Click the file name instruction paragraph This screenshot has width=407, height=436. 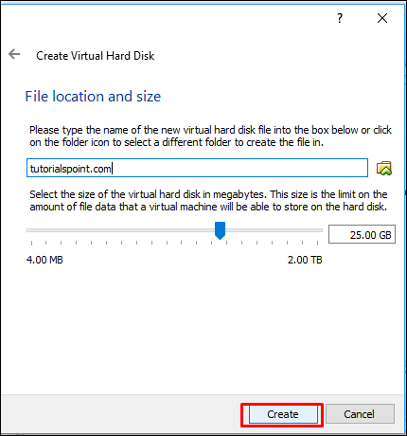click(210, 136)
